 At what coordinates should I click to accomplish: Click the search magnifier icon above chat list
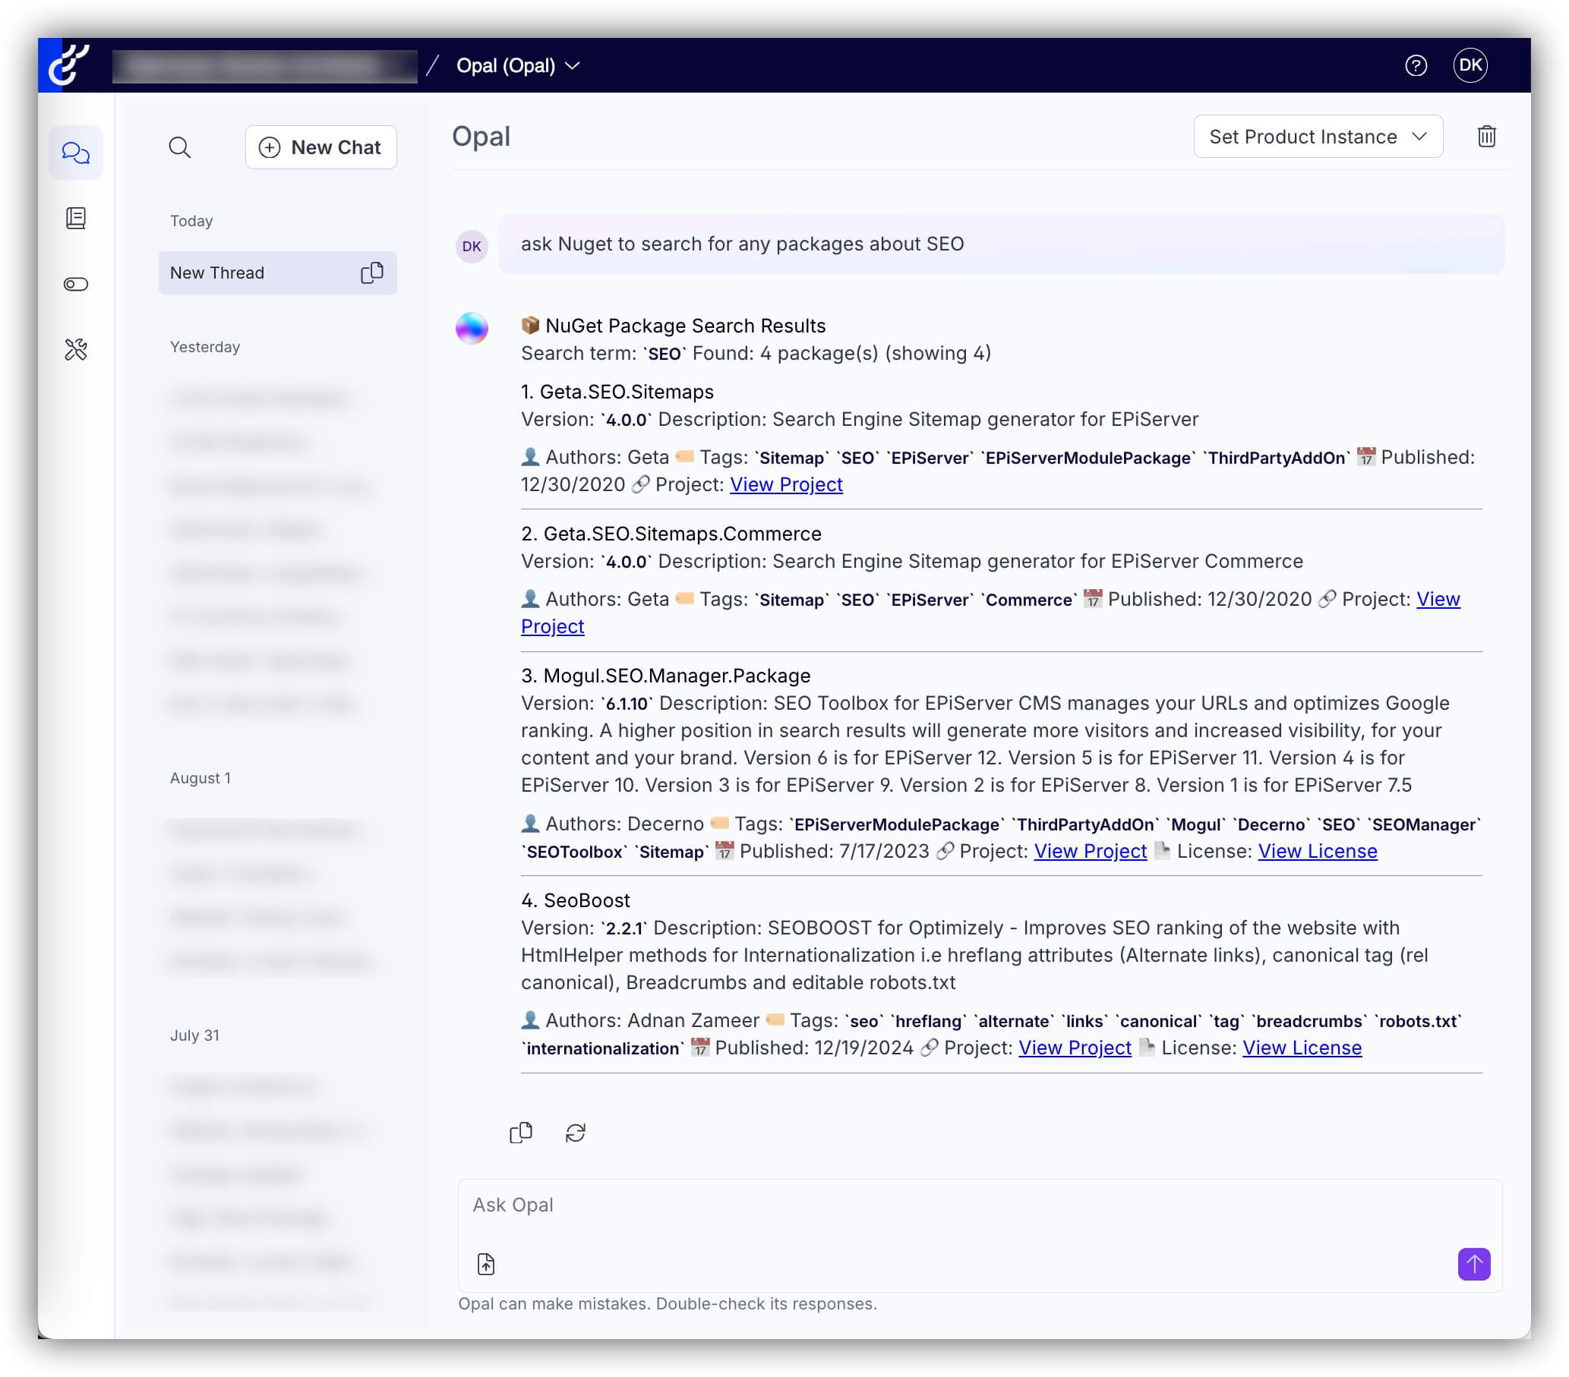181,147
